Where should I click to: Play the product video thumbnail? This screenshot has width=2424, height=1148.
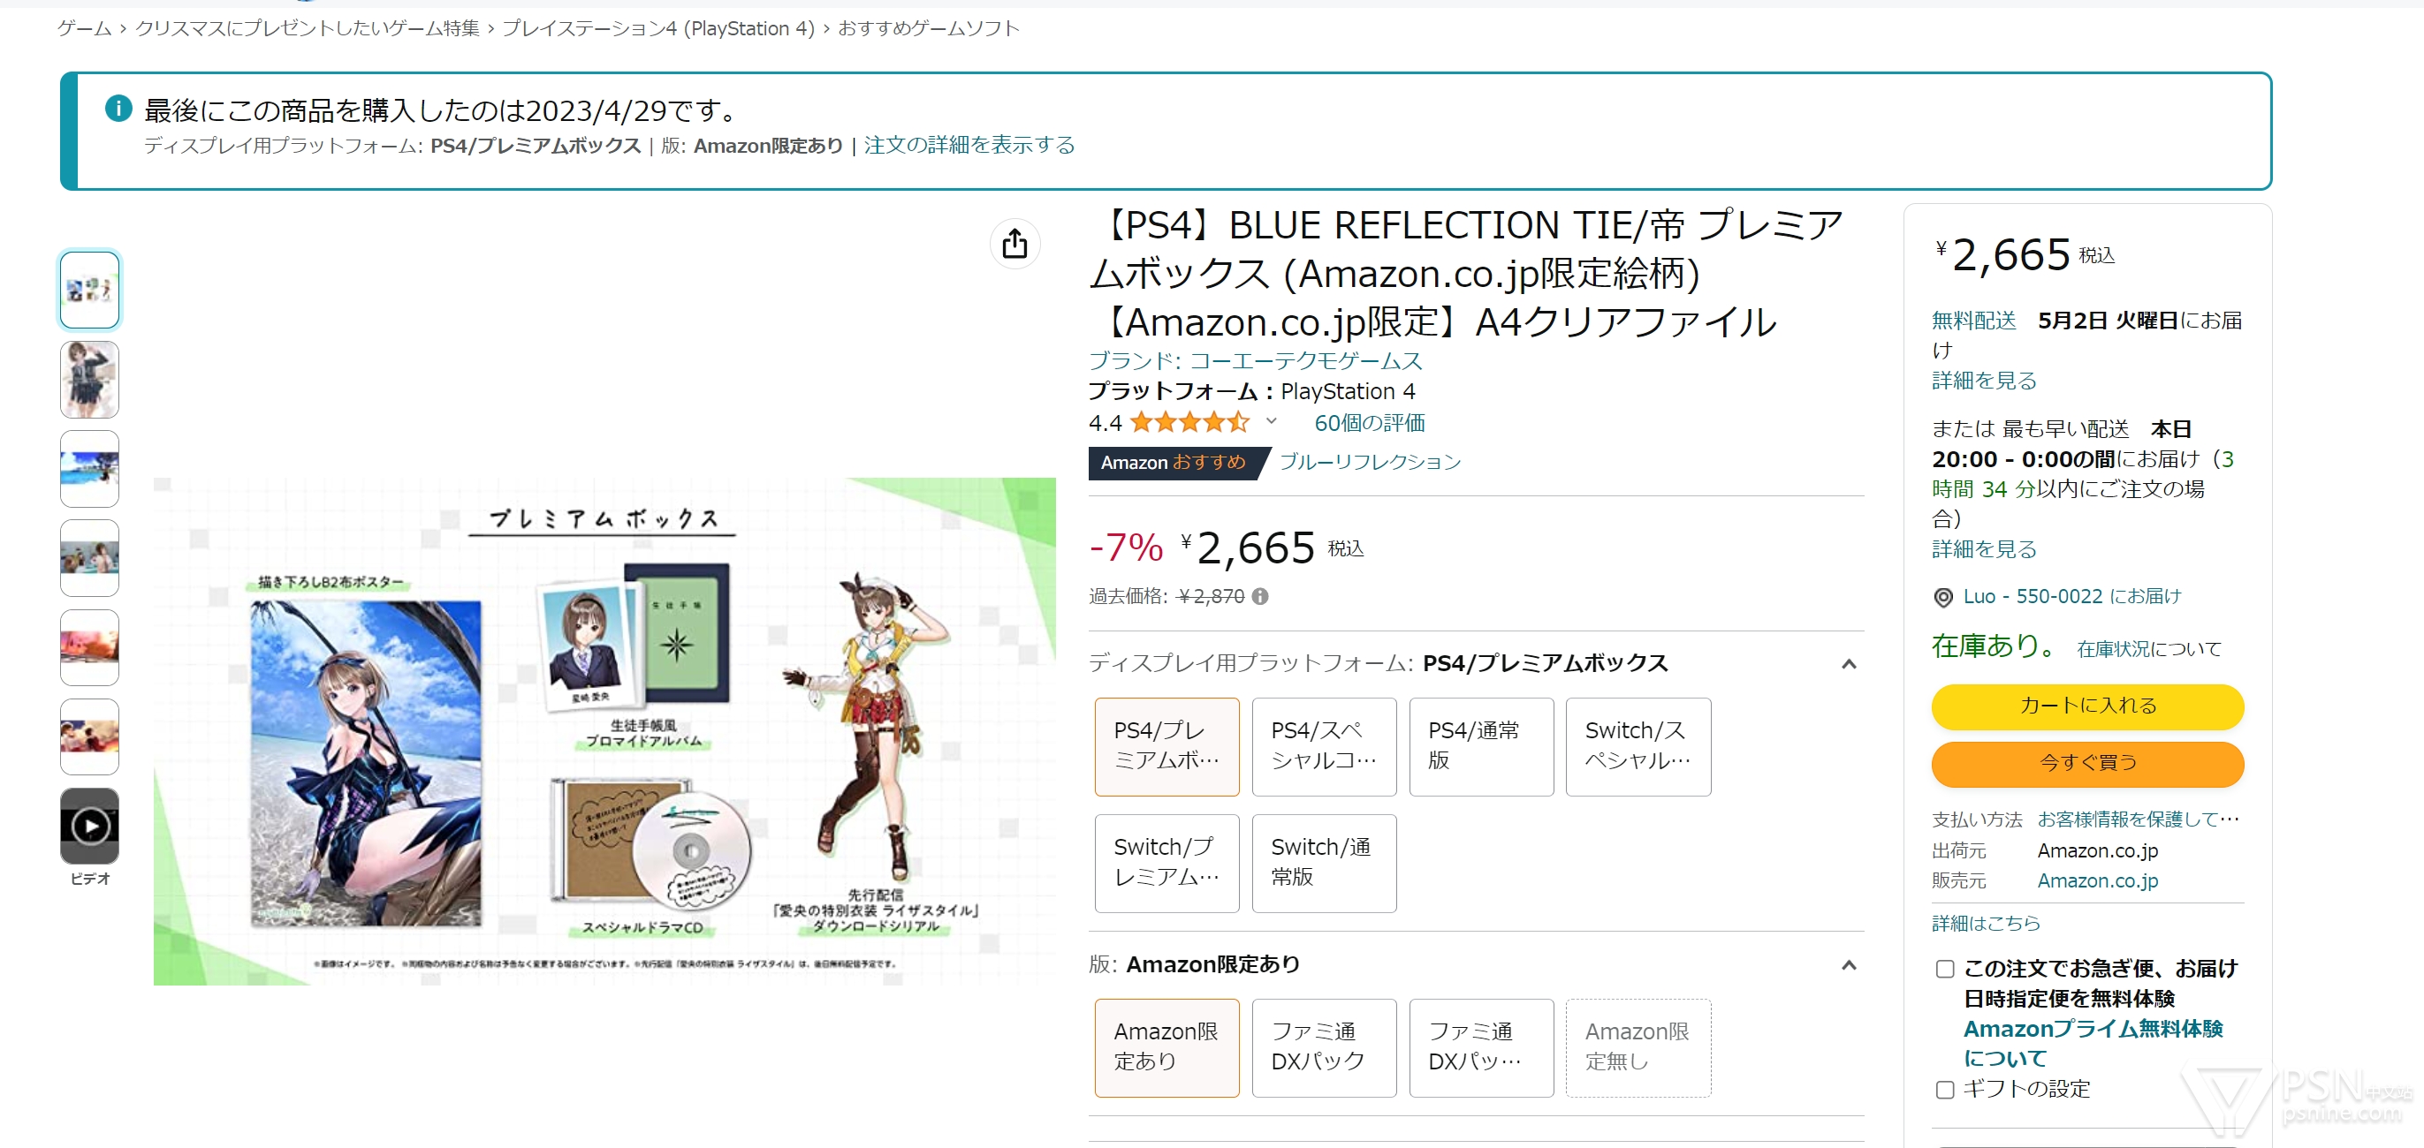coord(89,826)
